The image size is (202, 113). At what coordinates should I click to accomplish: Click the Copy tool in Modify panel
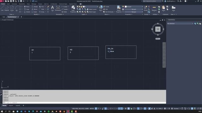point(27,9)
